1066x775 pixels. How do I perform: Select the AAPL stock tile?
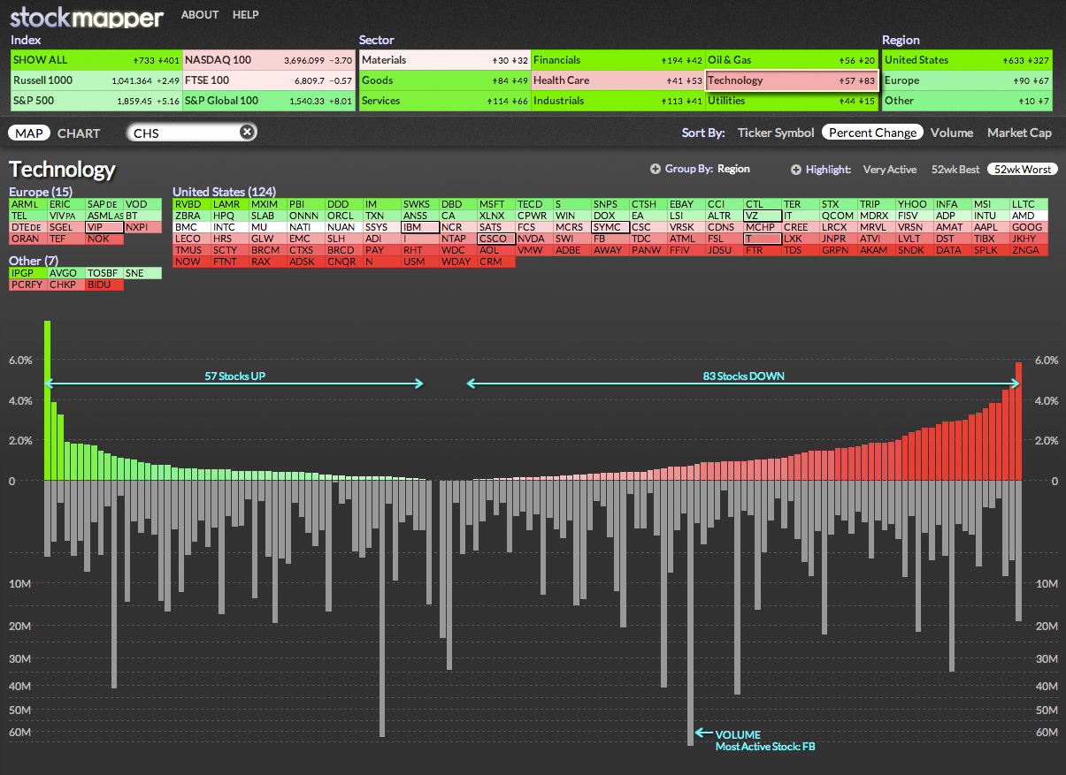[991, 227]
